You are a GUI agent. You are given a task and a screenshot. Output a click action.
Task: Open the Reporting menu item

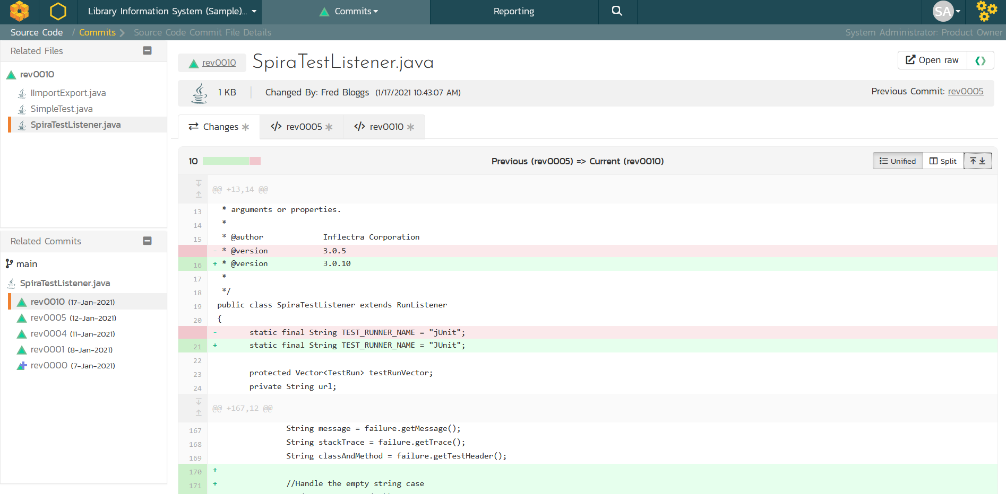click(x=513, y=11)
